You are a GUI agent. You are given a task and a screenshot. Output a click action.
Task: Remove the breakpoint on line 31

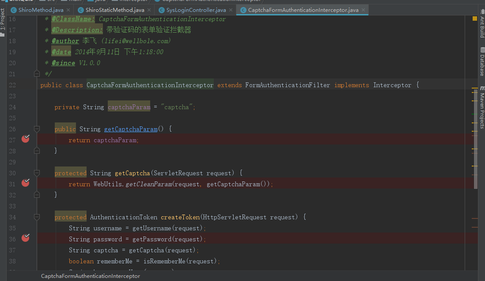[x=25, y=182]
